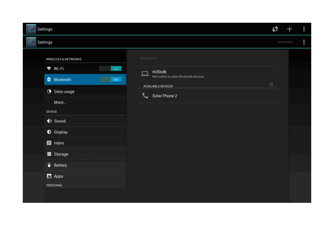334x228 pixels.
Task: Pair with Solar Phone 2
Action: [x=207, y=95]
